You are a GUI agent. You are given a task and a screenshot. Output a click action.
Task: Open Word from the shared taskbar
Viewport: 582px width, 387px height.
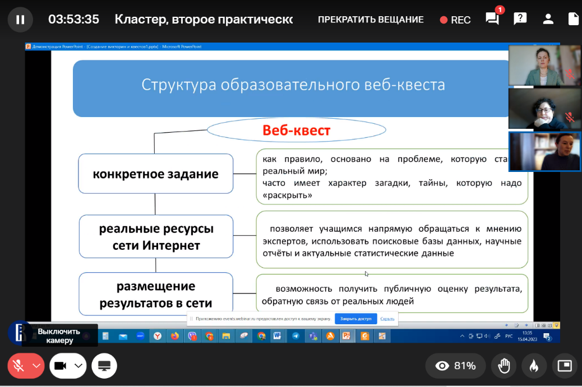[x=277, y=336]
